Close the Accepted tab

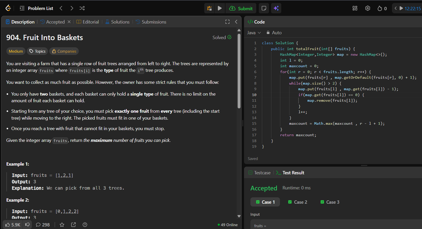(x=69, y=22)
